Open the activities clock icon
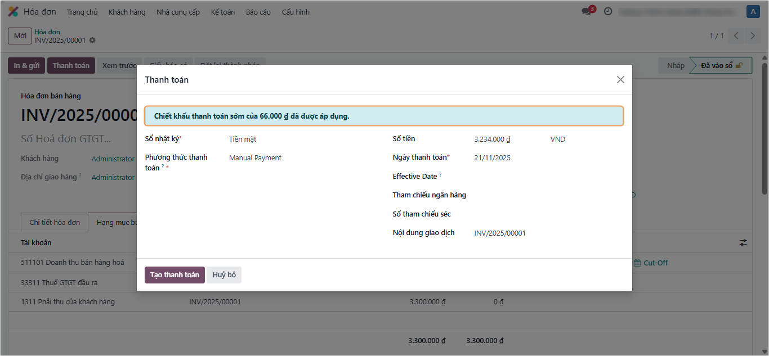The width and height of the screenshot is (769, 356). (608, 12)
